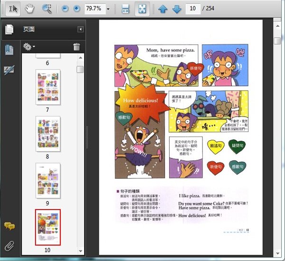
Task: Collapse the pages navigation panel
Action: 80,29
